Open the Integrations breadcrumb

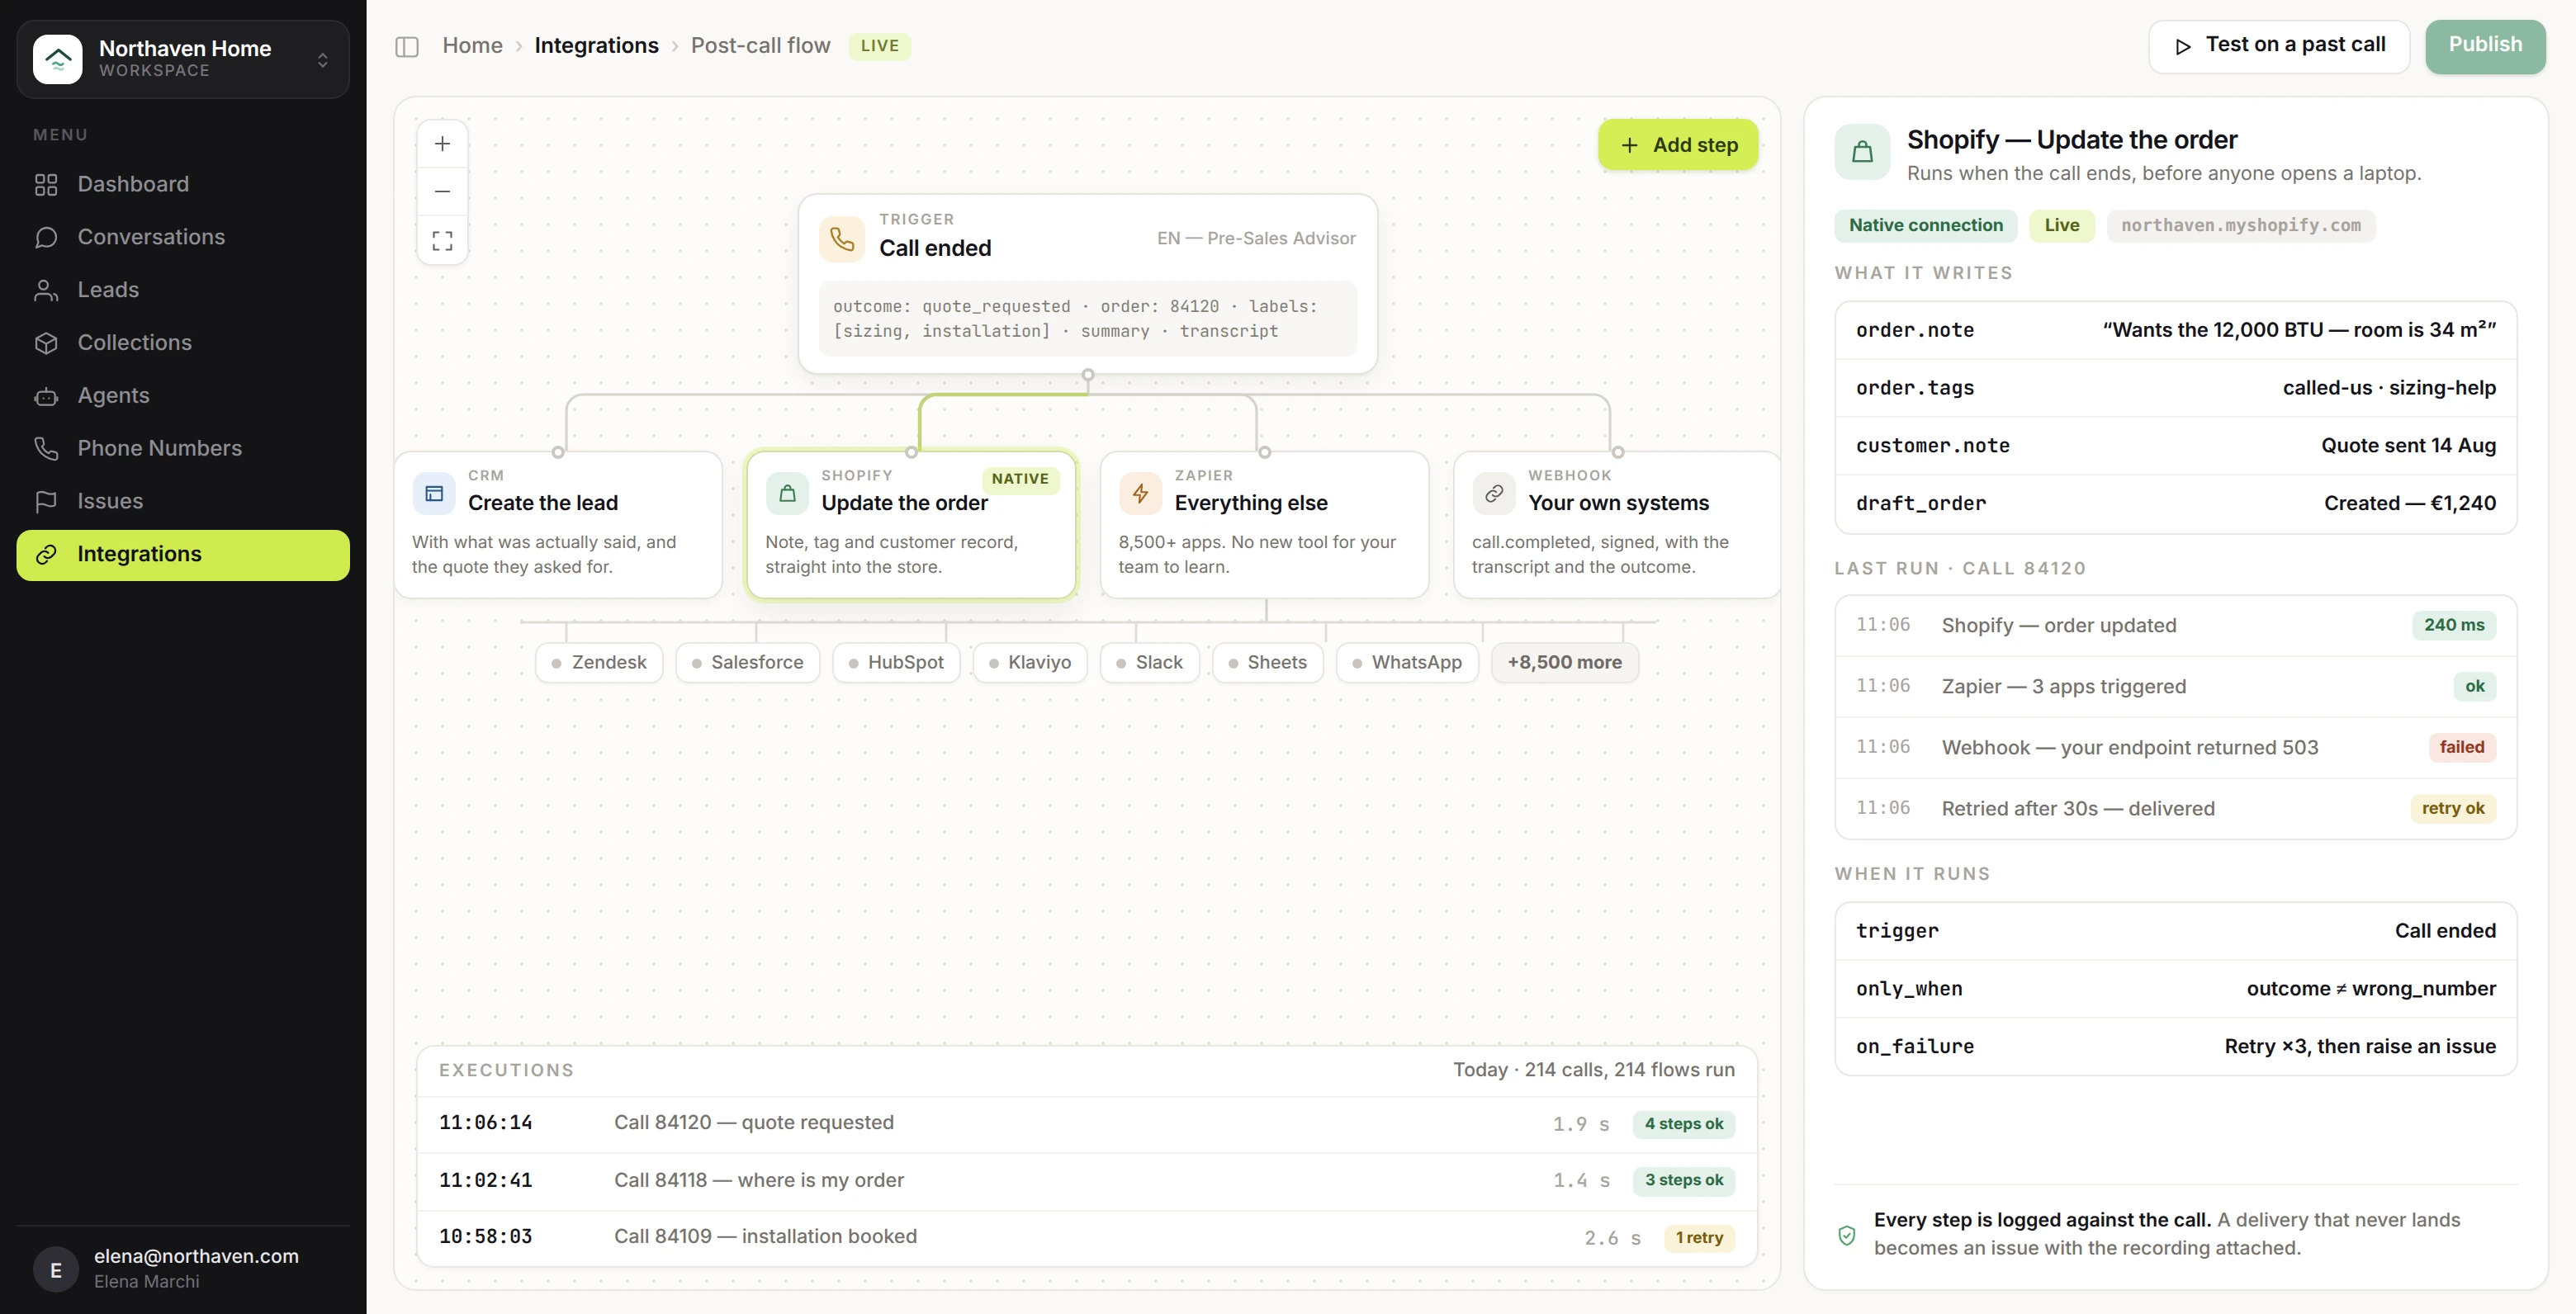[596, 46]
